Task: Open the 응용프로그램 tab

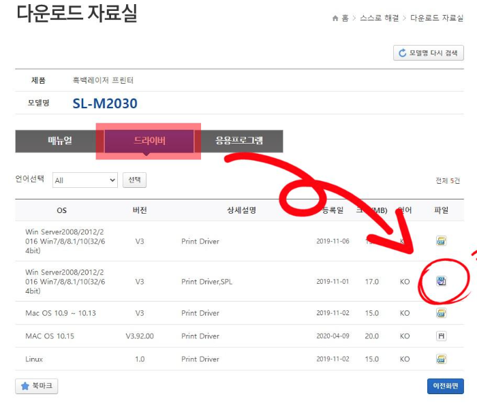Action: [238, 141]
